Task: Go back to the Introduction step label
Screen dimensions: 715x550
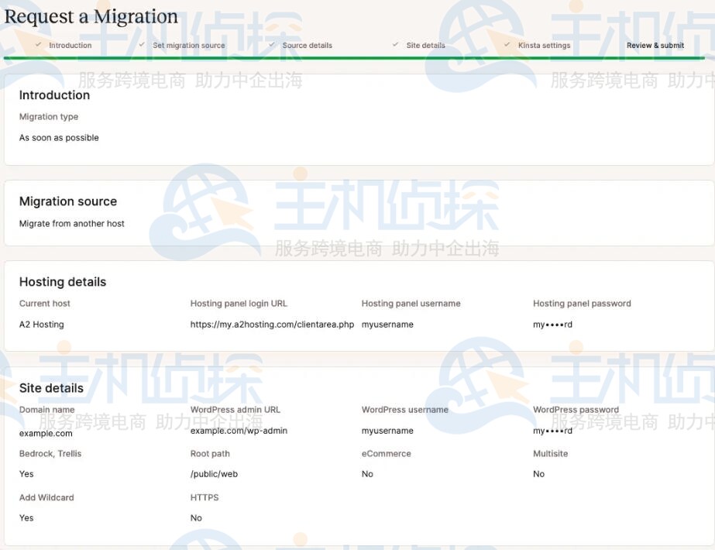Action: (70, 46)
